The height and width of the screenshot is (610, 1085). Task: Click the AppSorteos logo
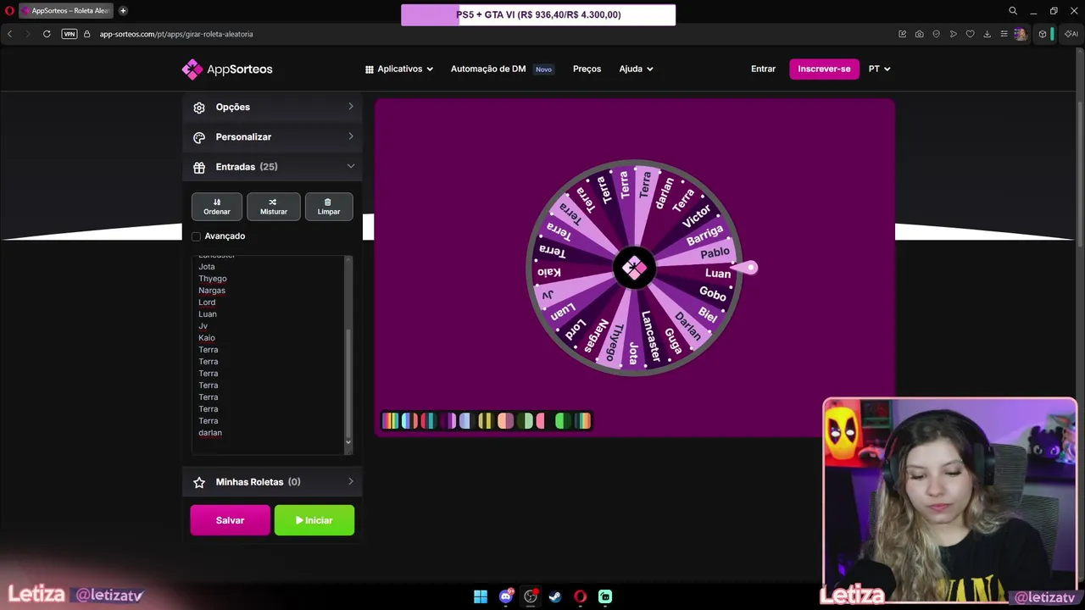227,69
